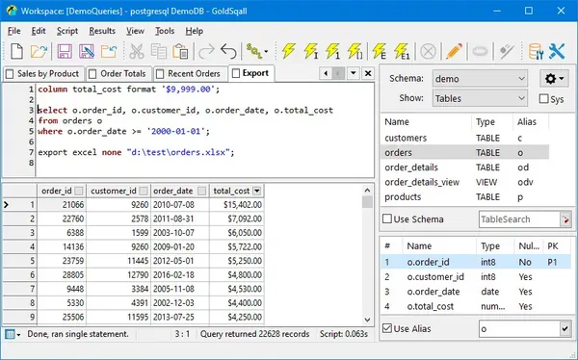
Task: Click the scissors Cut icon
Action: click(137, 51)
